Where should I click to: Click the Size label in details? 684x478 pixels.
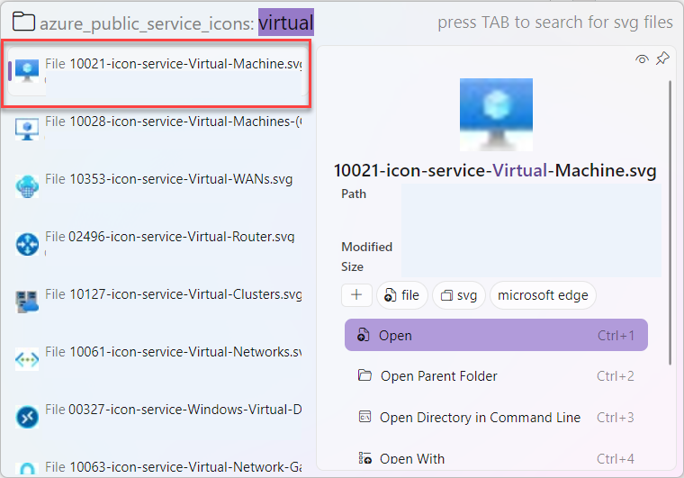pos(352,266)
